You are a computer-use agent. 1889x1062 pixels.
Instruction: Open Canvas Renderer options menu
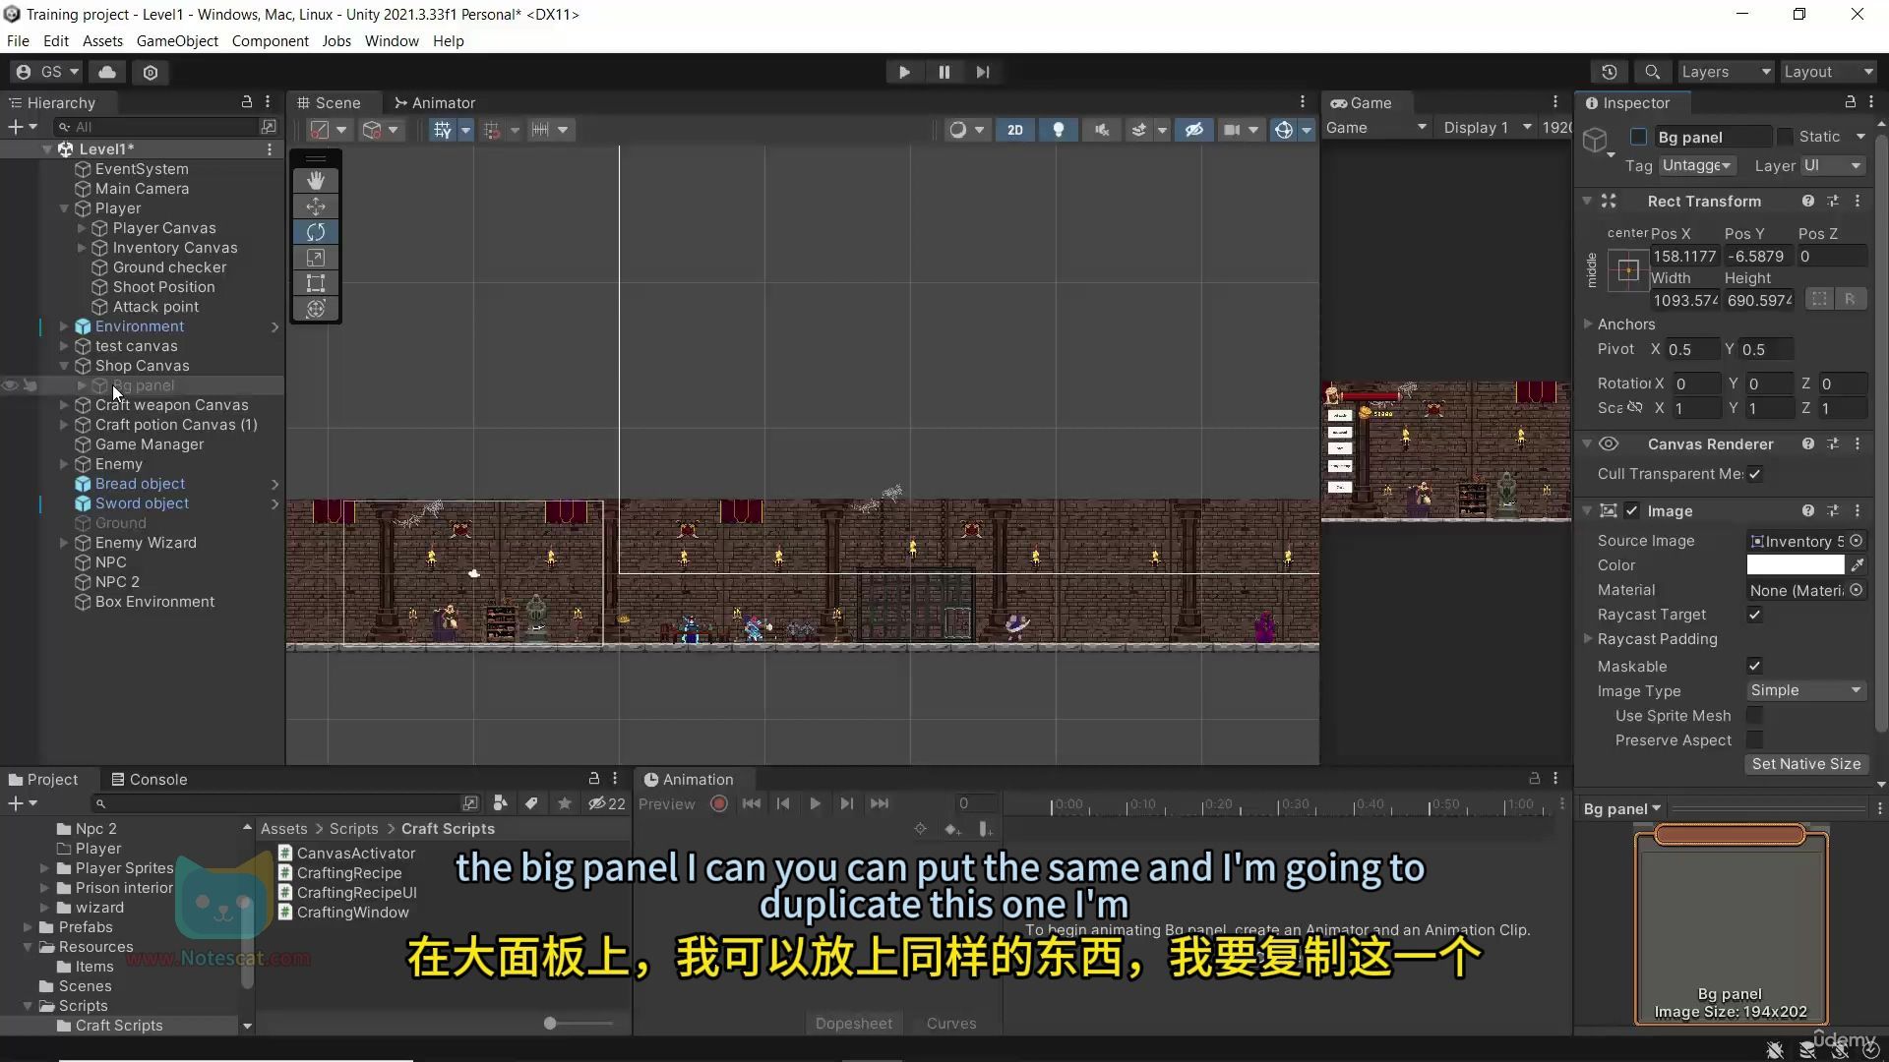coord(1858,443)
